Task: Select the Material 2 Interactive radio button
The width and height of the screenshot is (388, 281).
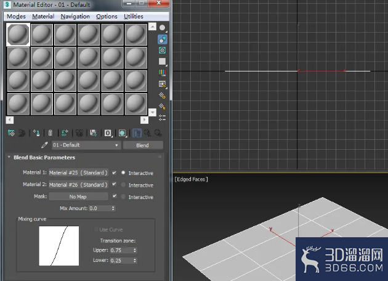Action: [x=123, y=185]
